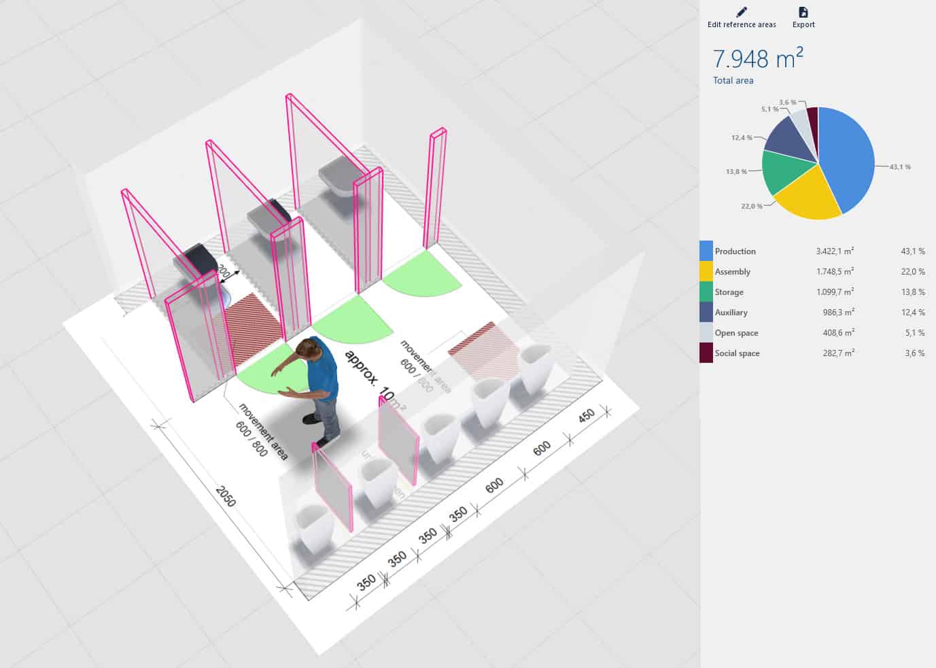
Task: Click the blue Production color swatch
Action: 704,251
